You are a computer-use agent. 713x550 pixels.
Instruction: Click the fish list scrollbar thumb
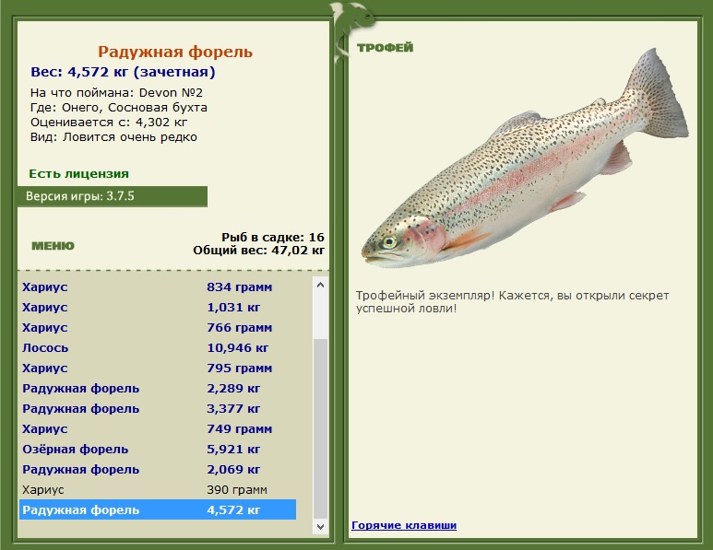click(x=320, y=429)
